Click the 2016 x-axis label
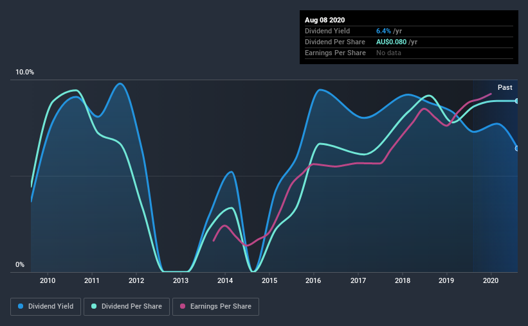 point(313,280)
